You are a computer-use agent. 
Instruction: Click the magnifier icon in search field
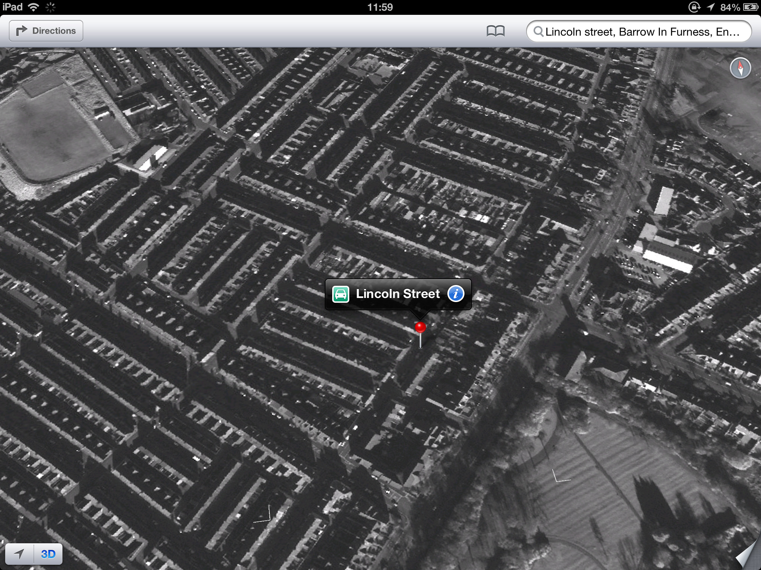(538, 32)
